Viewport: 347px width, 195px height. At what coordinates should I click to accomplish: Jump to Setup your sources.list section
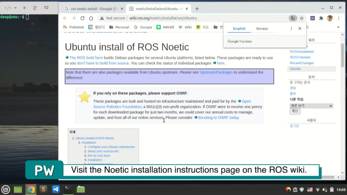(x=103, y=151)
